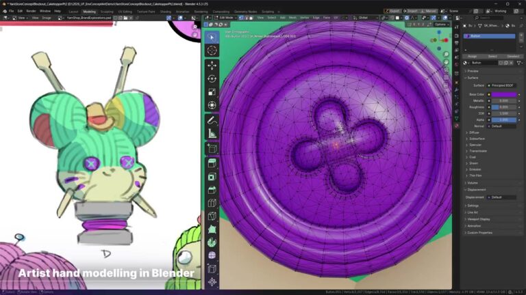Select the Transform tool

click(x=212, y=105)
